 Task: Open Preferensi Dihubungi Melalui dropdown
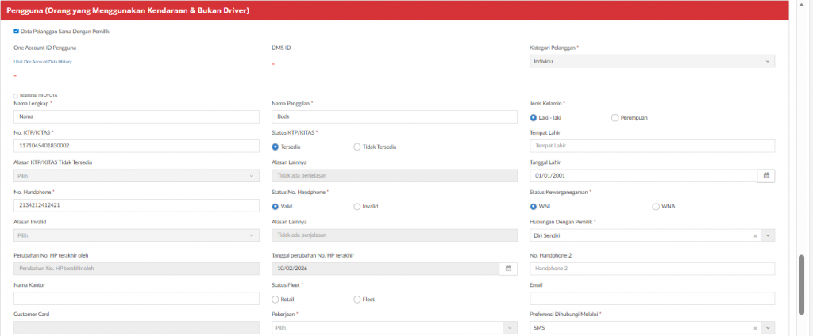651,327
